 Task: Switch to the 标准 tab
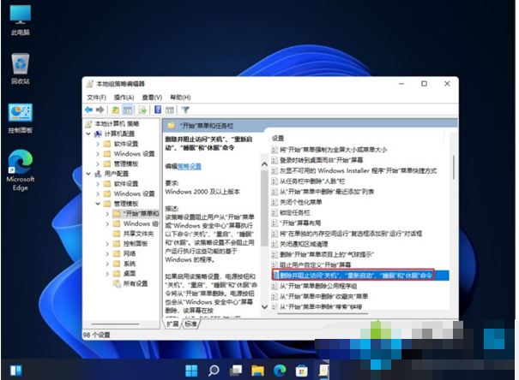pos(190,324)
